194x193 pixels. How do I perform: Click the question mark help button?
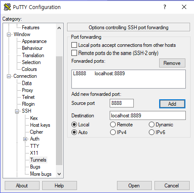click(165, 7)
